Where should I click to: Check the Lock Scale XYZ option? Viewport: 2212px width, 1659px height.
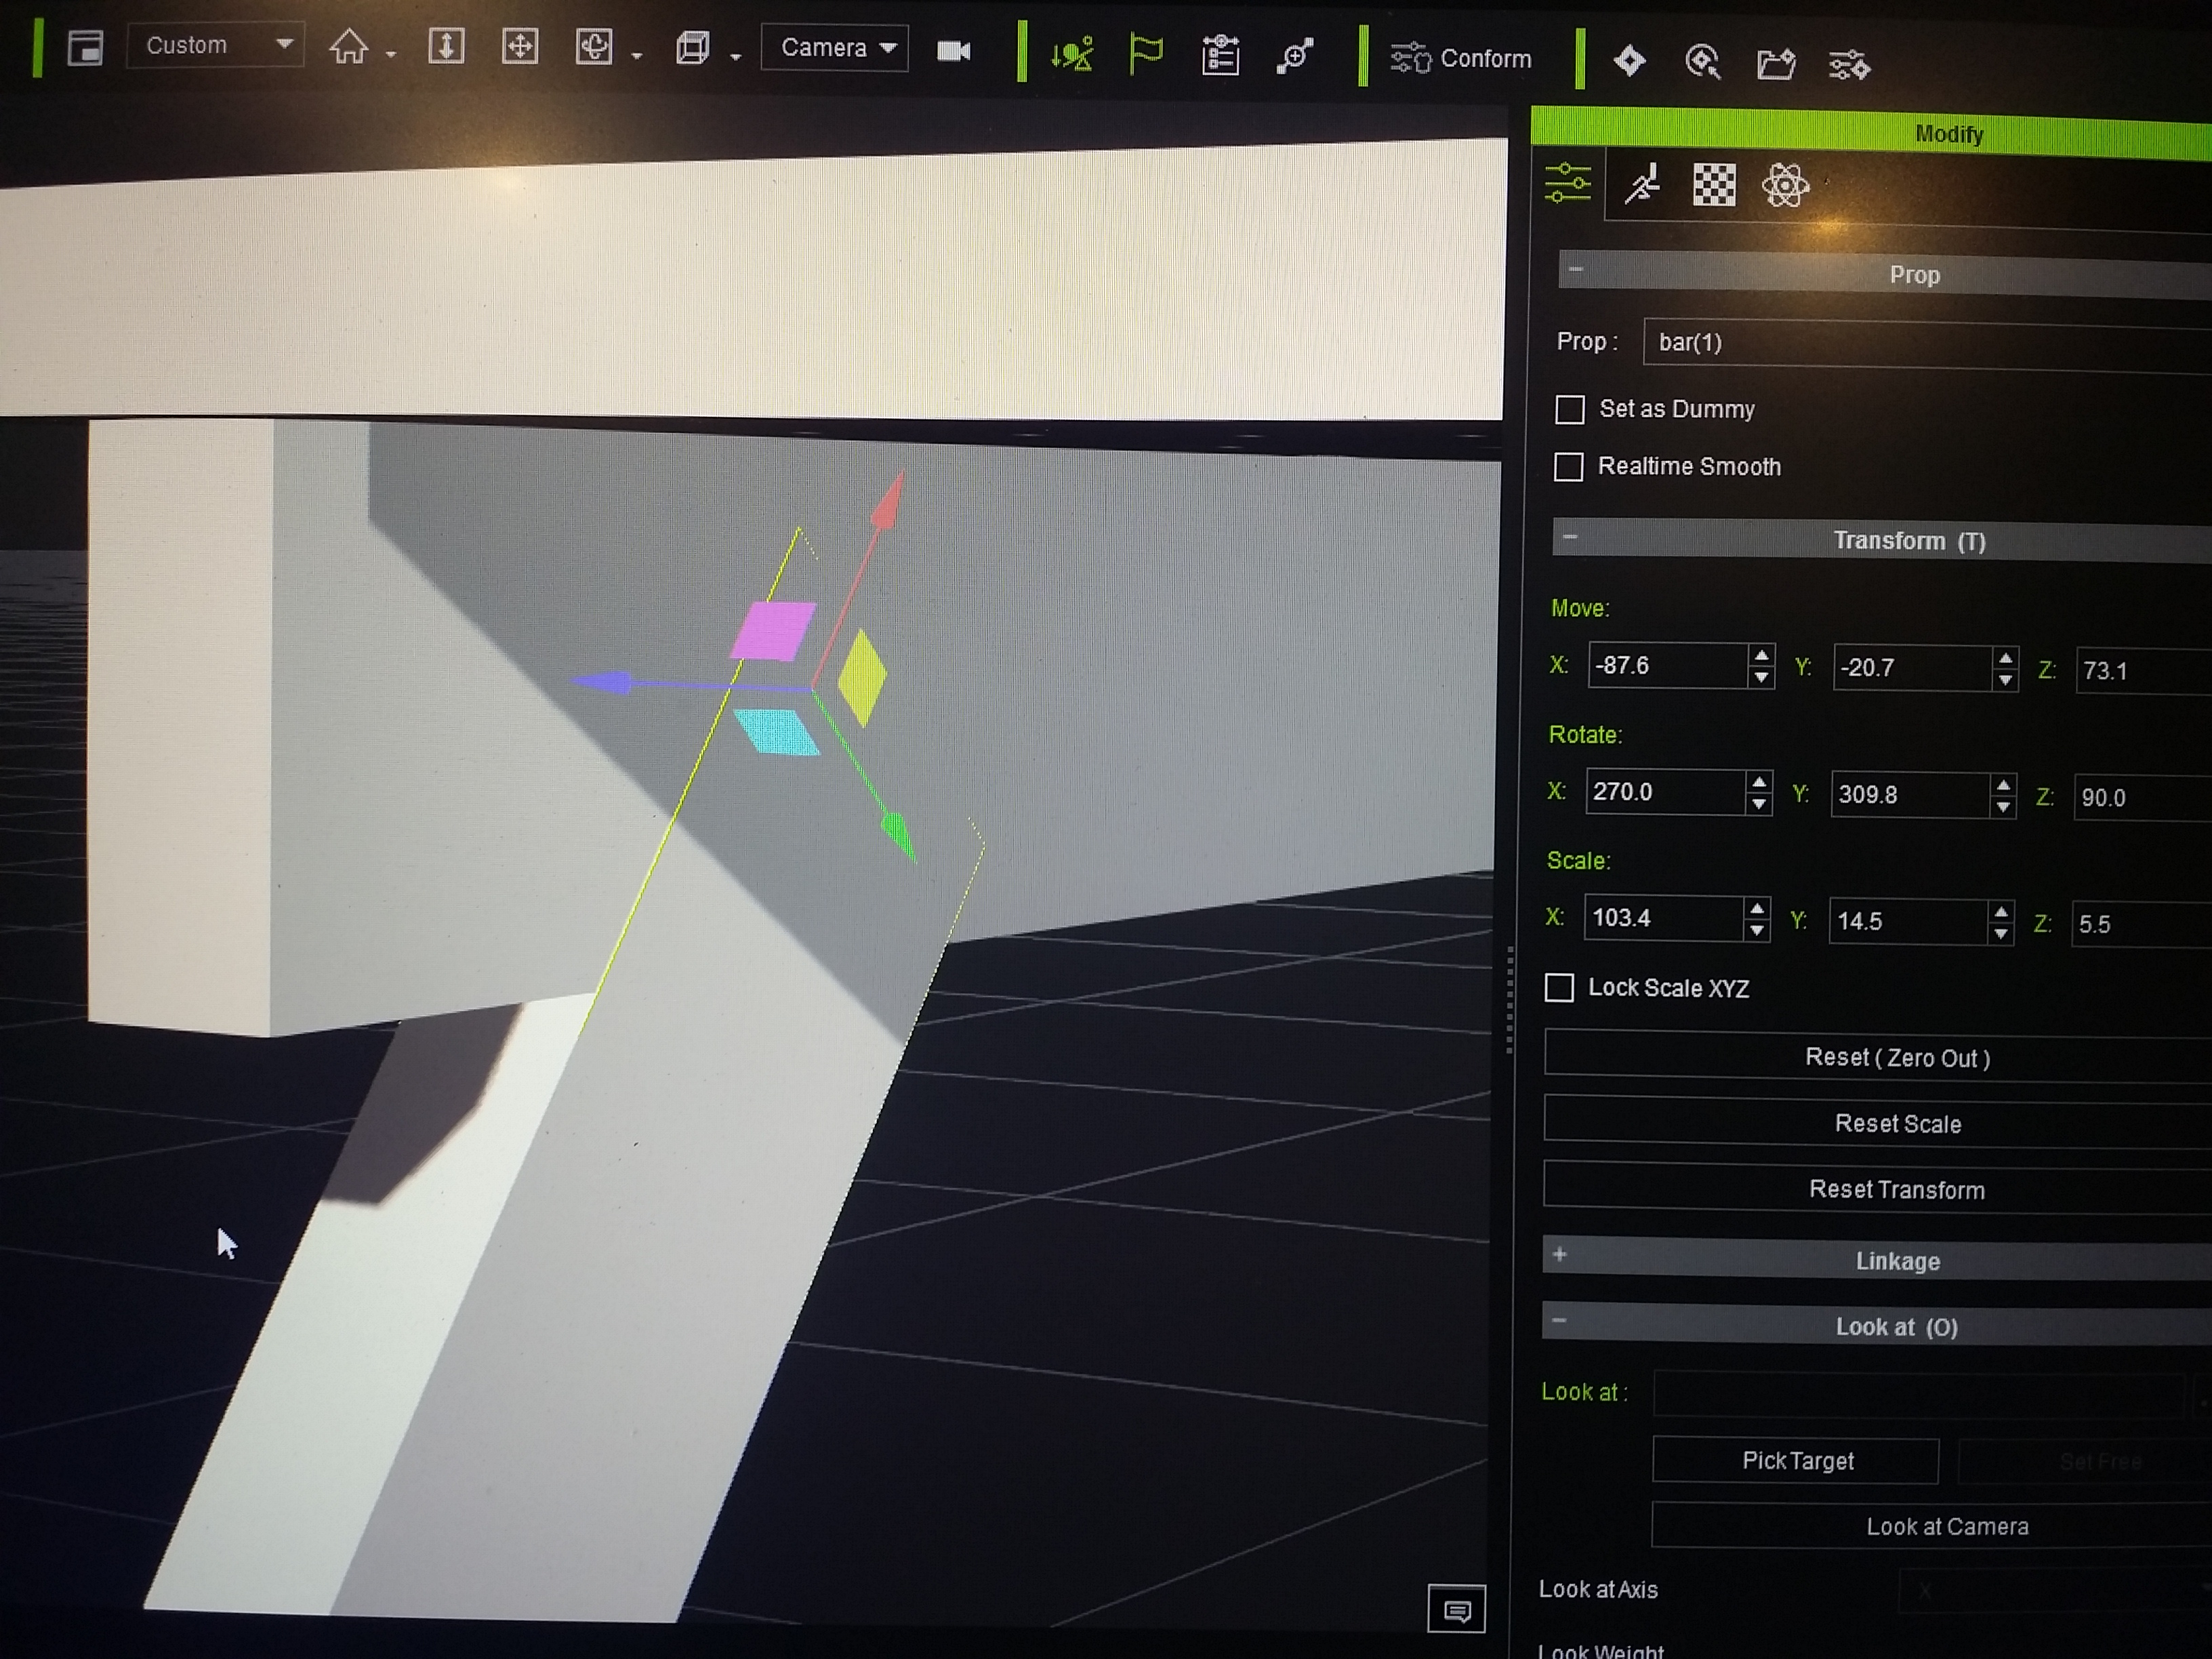(x=1559, y=988)
